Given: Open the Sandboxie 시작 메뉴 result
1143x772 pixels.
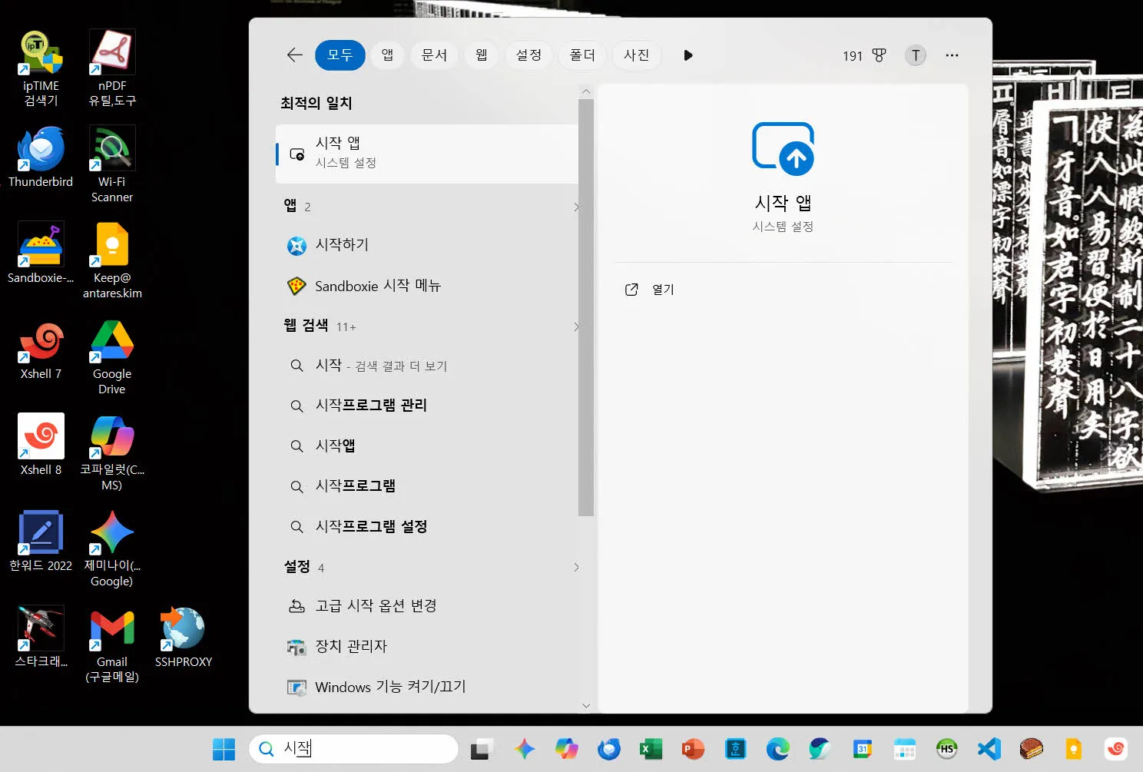Looking at the screenshot, I should [426, 286].
